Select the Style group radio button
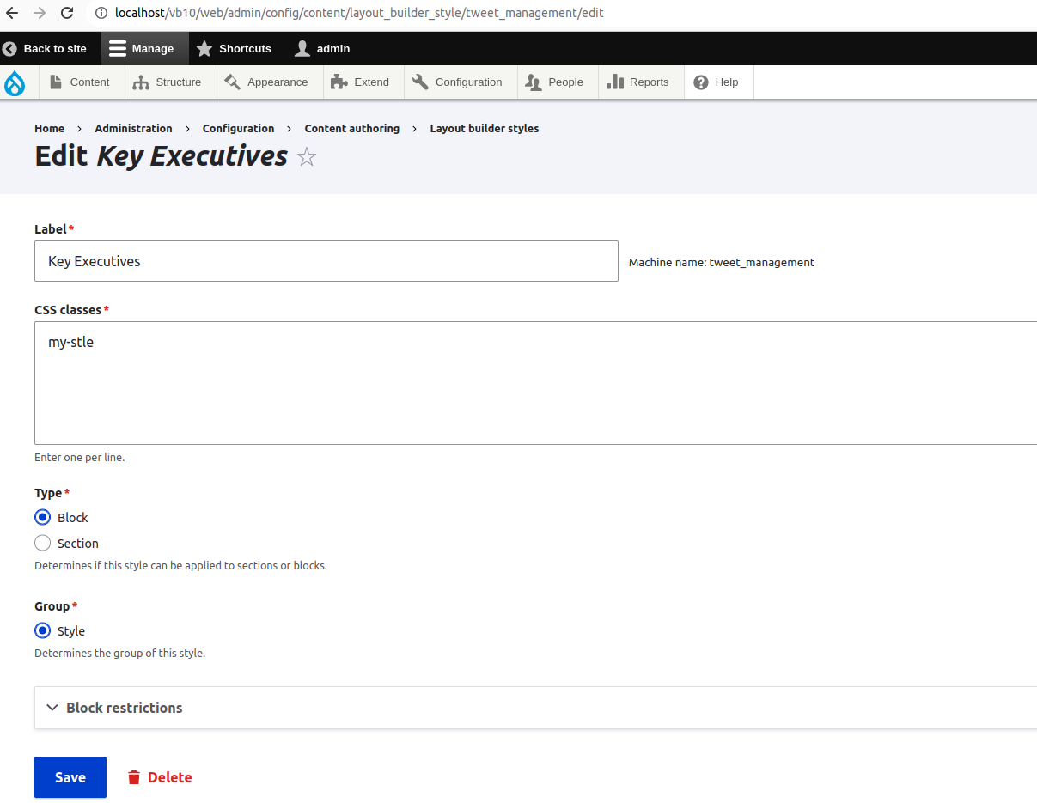 [x=42, y=630]
